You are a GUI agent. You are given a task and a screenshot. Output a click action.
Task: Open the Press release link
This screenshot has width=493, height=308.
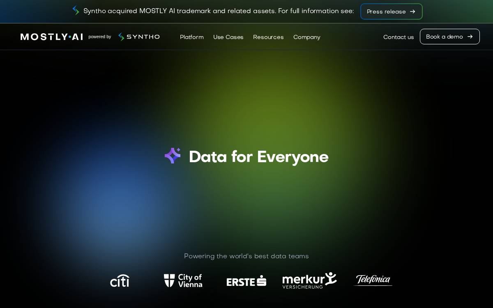click(x=391, y=11)
